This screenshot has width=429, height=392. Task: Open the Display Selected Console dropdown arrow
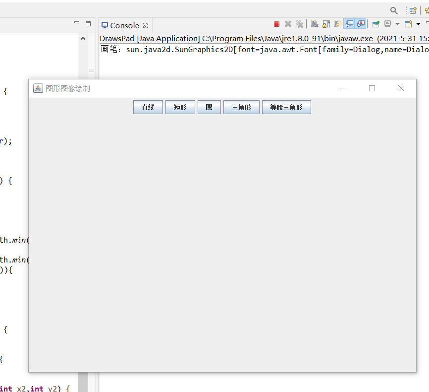[x=397, y=24]
